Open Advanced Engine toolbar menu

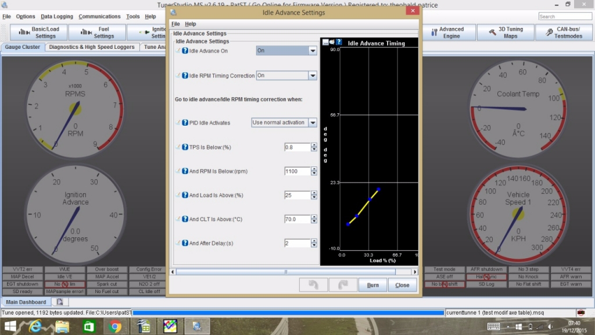[x=448, y=33]
